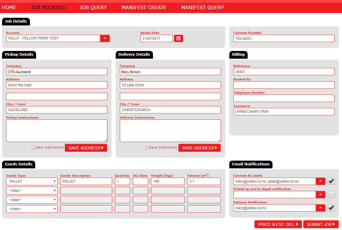Image resolution: width=342 pixels, height=230 pixels.
Task: Open the second row Goods Type dropdown
Action: pos(32,191)
